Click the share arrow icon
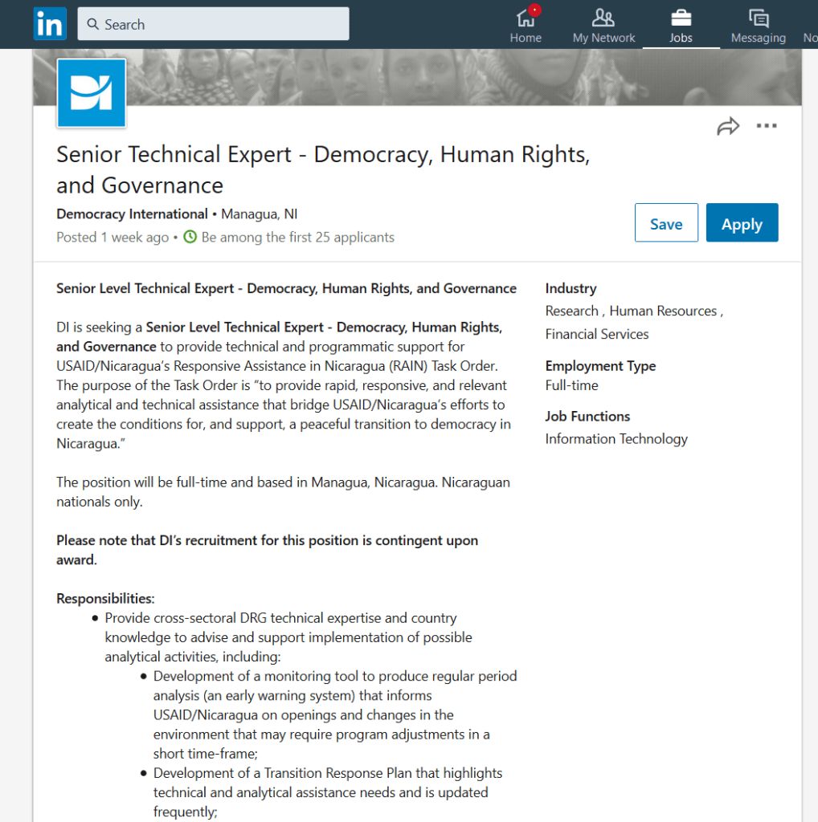Screen dimensions: 818x822 728,126
